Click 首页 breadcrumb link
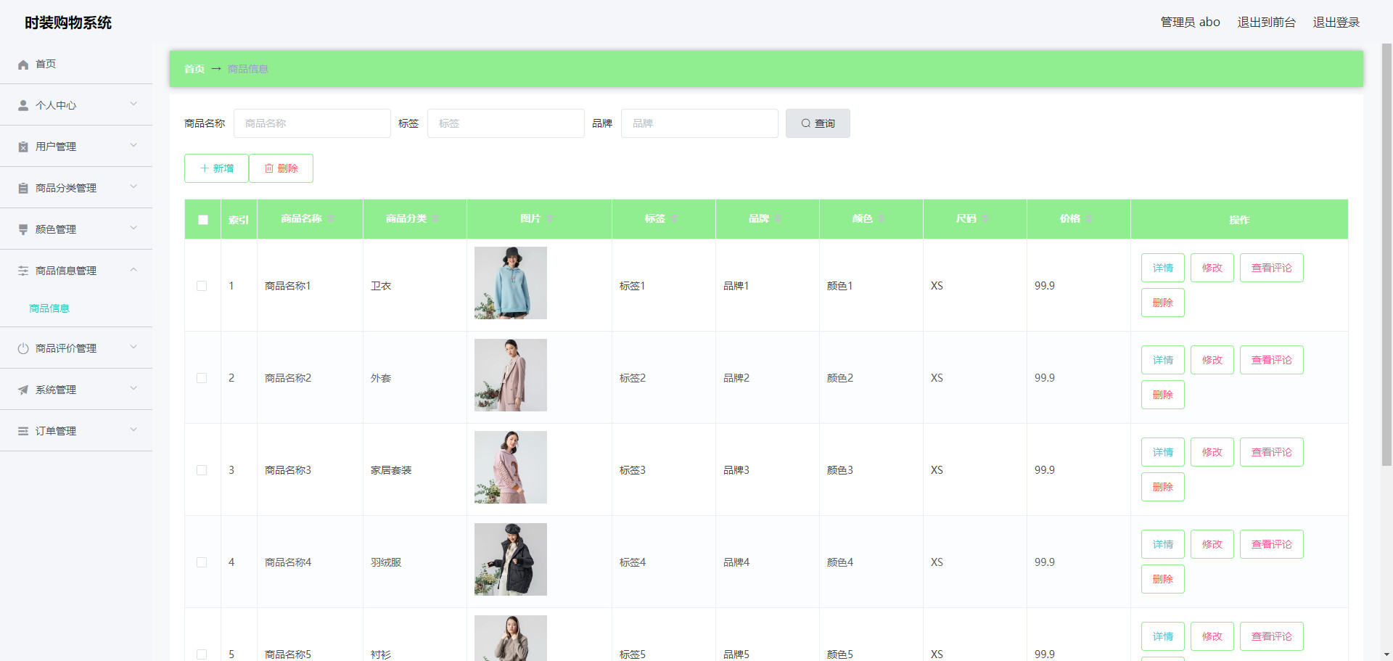 coord(194,69)
